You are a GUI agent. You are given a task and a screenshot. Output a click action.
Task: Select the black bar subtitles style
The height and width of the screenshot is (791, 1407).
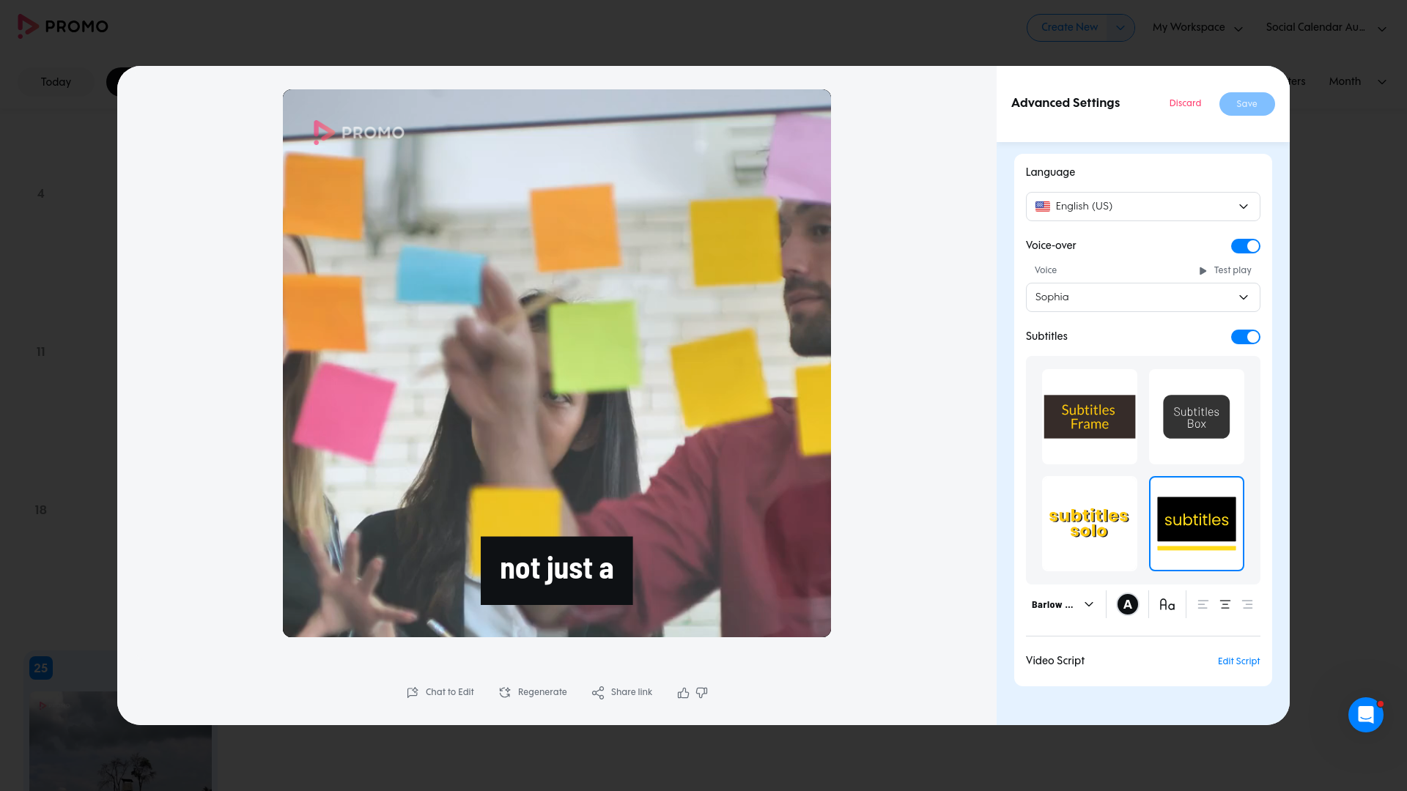(1196, 524)
